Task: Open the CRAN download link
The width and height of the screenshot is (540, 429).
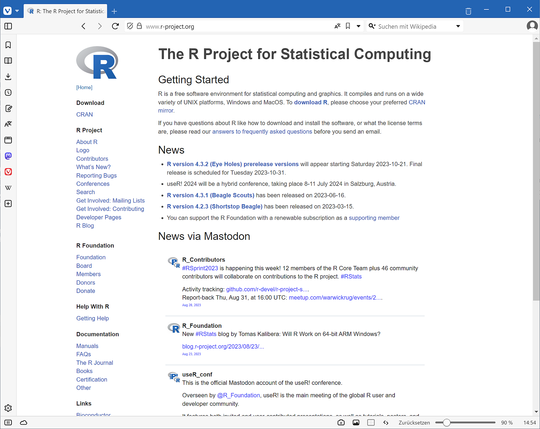Action: (x=84, y=114)
